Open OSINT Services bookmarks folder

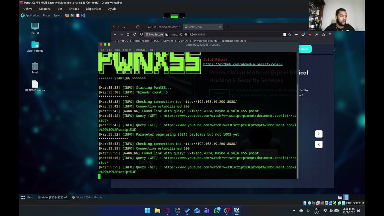(x=162, y=41)
